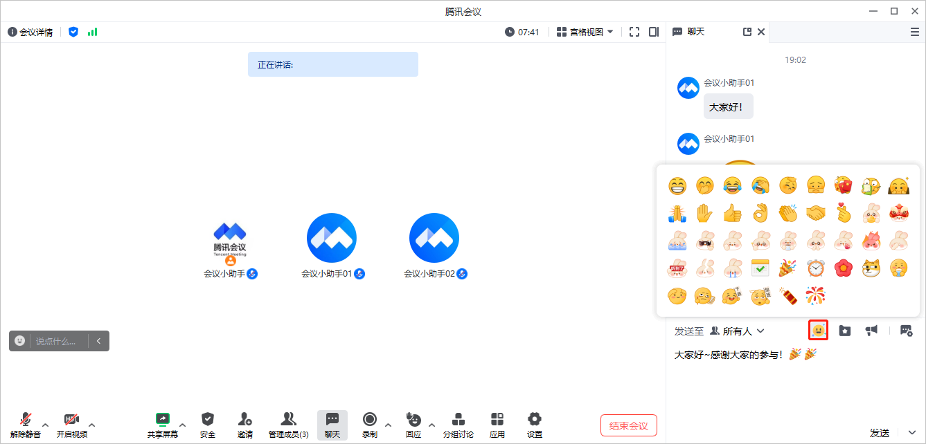This screenshot has height=444, width=926.
Task: Insert the praying hands emoji
Action: pos(677,213)
